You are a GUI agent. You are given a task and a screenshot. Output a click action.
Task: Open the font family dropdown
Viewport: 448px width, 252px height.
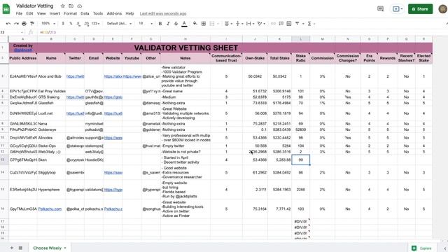coord(119,23)
